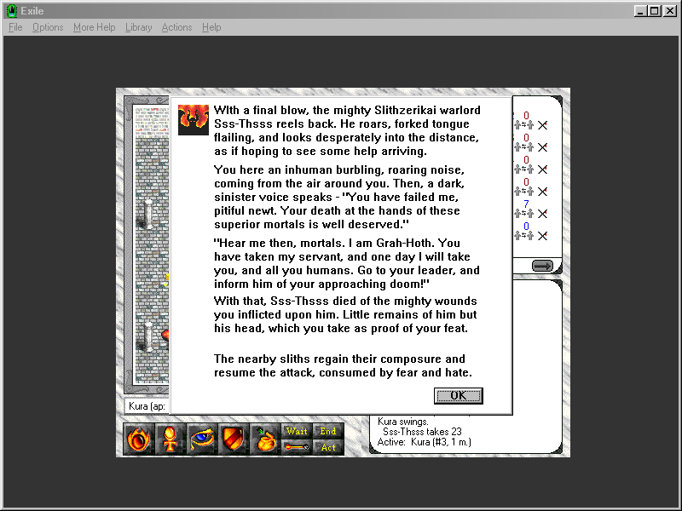Click the X icon for first party member

542,125
